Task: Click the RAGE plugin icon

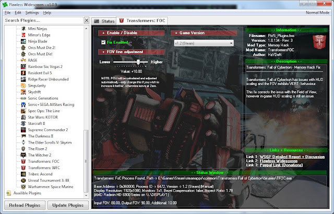Action: pyautogui.click(x=23, y=60)
